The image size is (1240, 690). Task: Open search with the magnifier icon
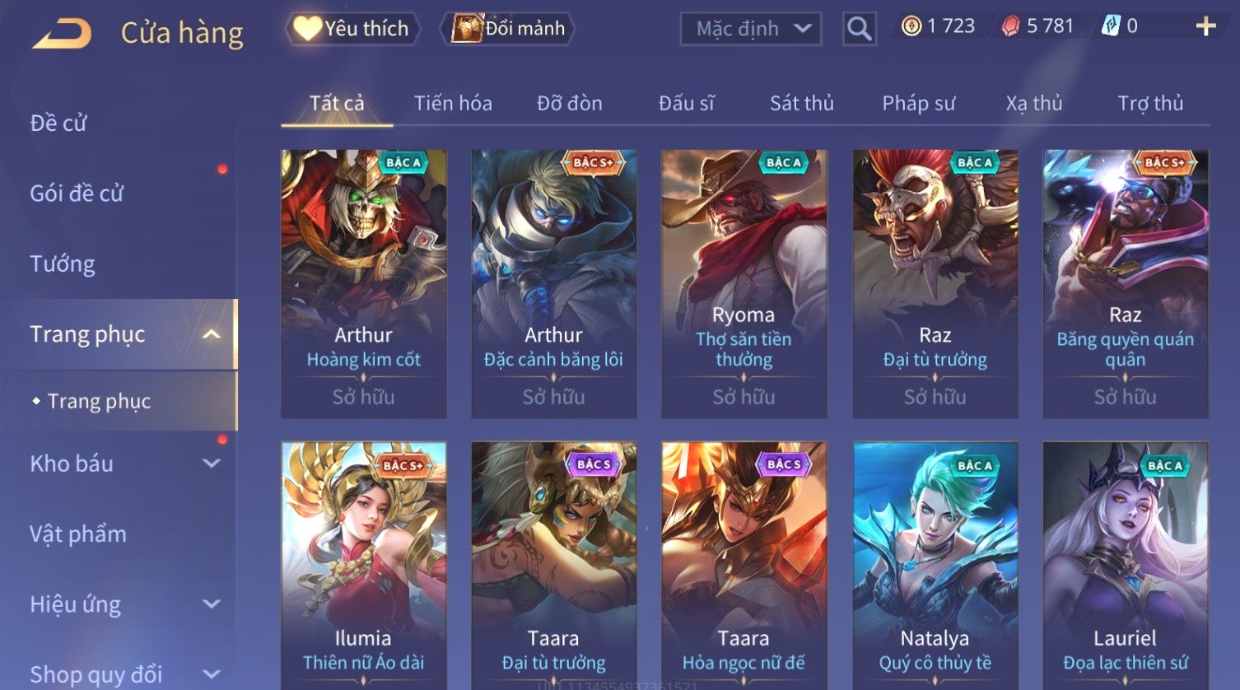coord(859,30)
